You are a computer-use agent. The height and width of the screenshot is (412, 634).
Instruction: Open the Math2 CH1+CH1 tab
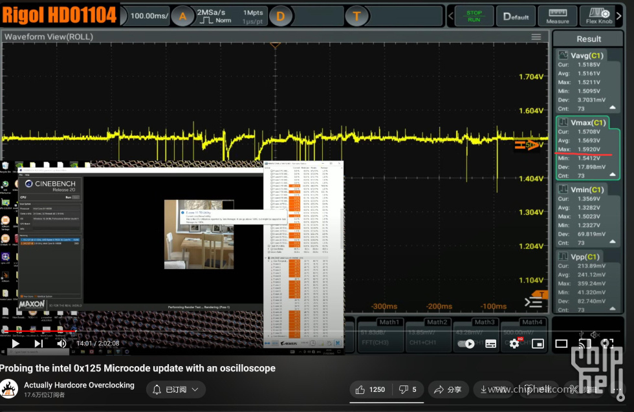pos(428,335)
